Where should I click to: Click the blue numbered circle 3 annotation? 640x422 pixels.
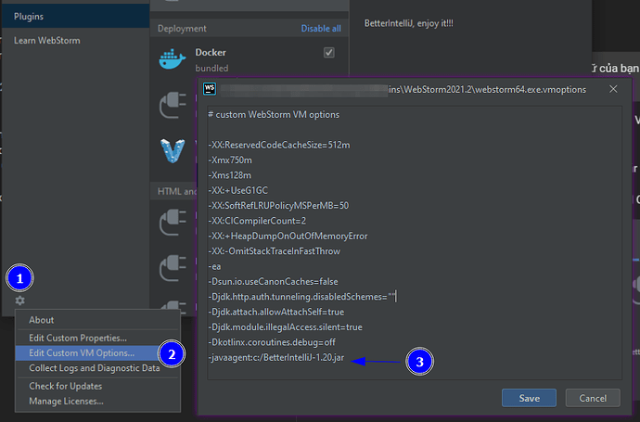[x=418, y=361]
